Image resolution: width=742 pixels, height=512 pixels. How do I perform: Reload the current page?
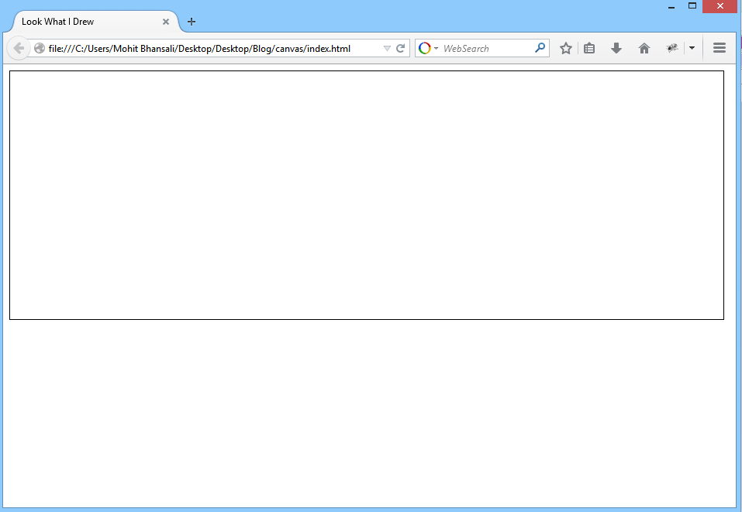click(x=401, y=48)
